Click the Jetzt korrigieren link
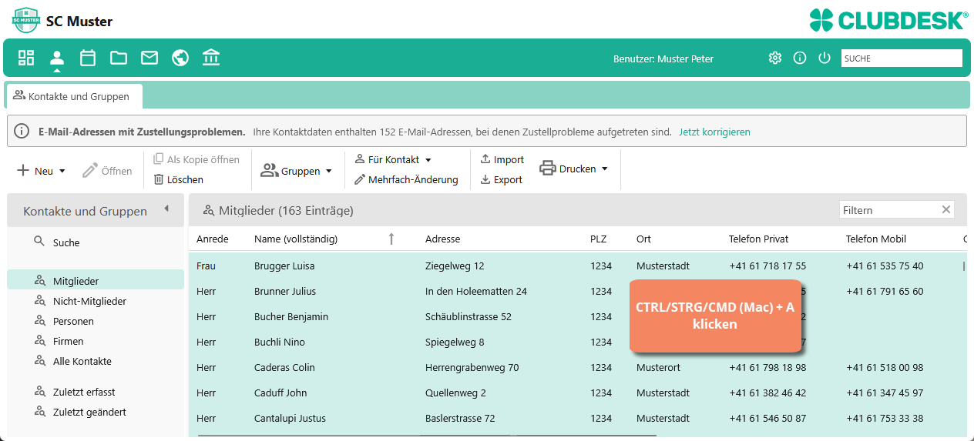Viewport: 974px width, 441px height. 714,132
